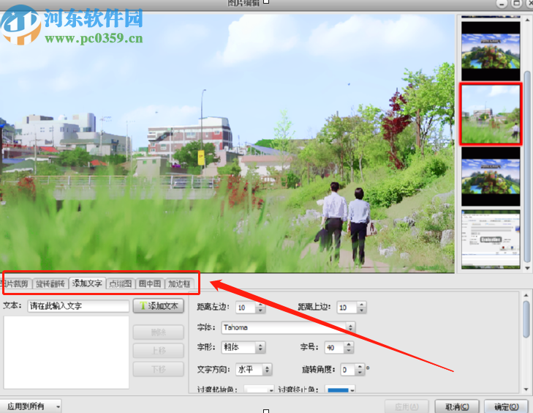Screen dimensions: 533x413
Task: Open the 字体 Tahoma dropdown
Action: [288, 327]
